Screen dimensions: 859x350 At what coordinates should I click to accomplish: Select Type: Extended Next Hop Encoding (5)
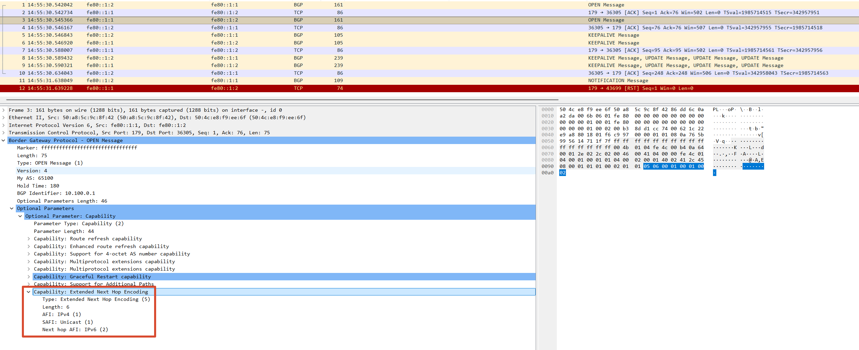click(96, 299)
